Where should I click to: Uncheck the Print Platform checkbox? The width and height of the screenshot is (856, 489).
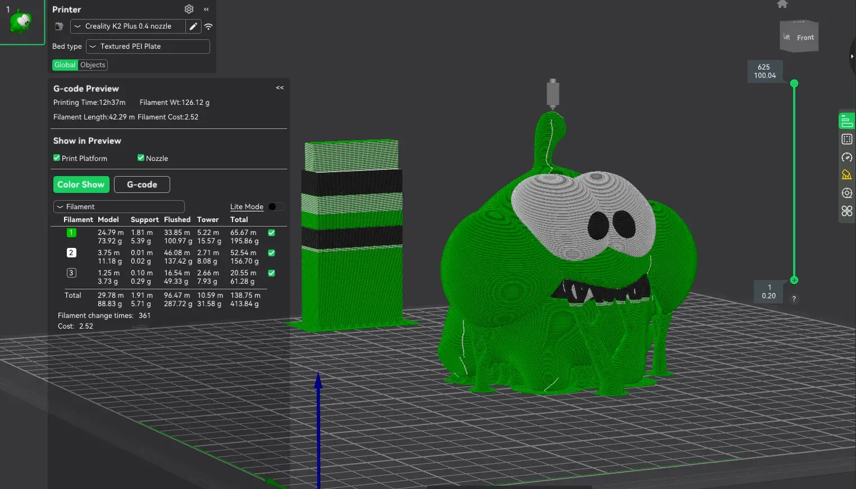57,158
